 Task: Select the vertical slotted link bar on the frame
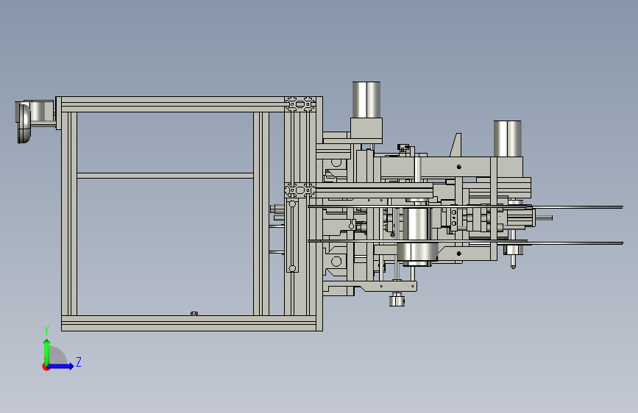(292, 236)
